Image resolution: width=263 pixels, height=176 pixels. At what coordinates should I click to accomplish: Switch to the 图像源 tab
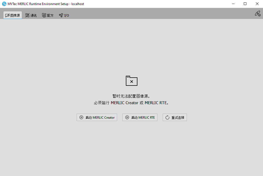pyautogui.click(x=13, y=15)
